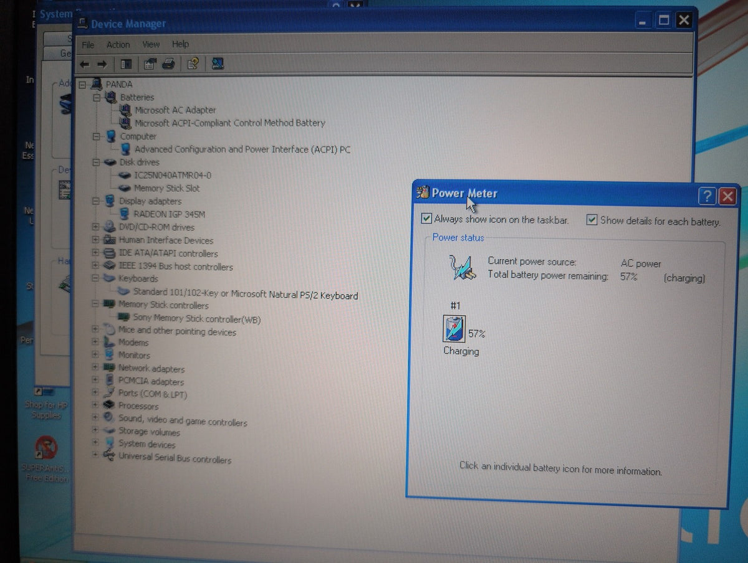
Task: Click the Sound, video and game controllers icon
Action: [x=109, y=418]
